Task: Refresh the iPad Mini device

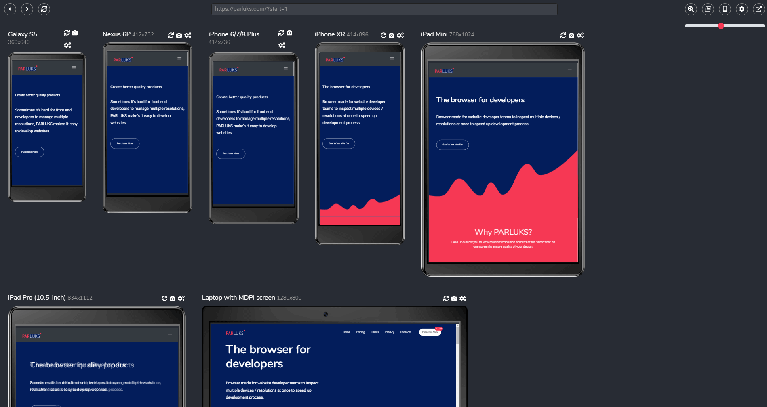Action: (563, 35)
